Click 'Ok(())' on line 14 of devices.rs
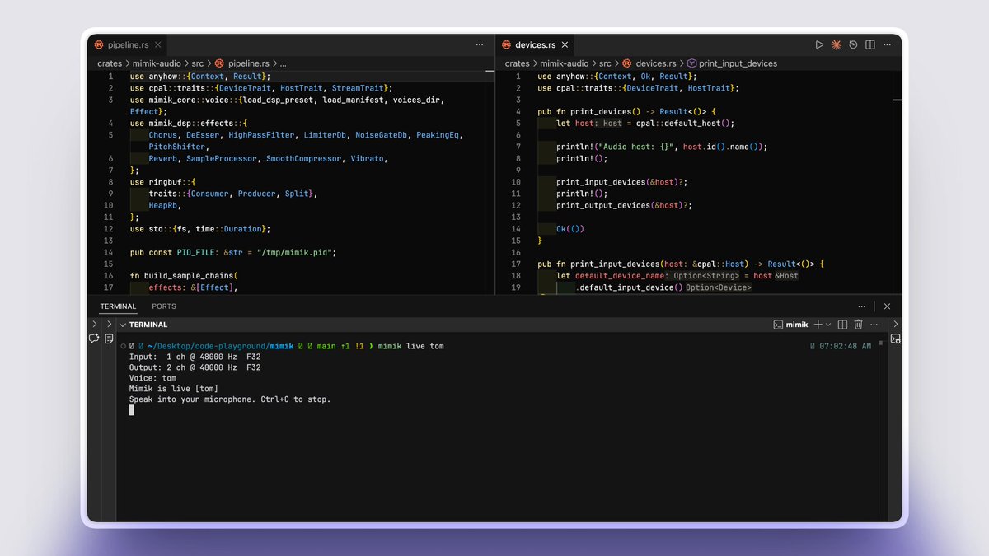989x556 pixels. pyautogui.click(x=570, y=229)
